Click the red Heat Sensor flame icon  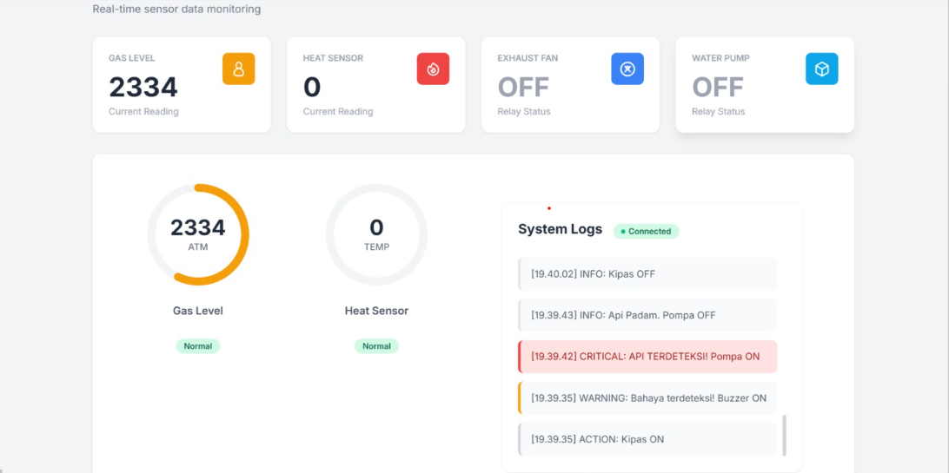tap(433, 69)
